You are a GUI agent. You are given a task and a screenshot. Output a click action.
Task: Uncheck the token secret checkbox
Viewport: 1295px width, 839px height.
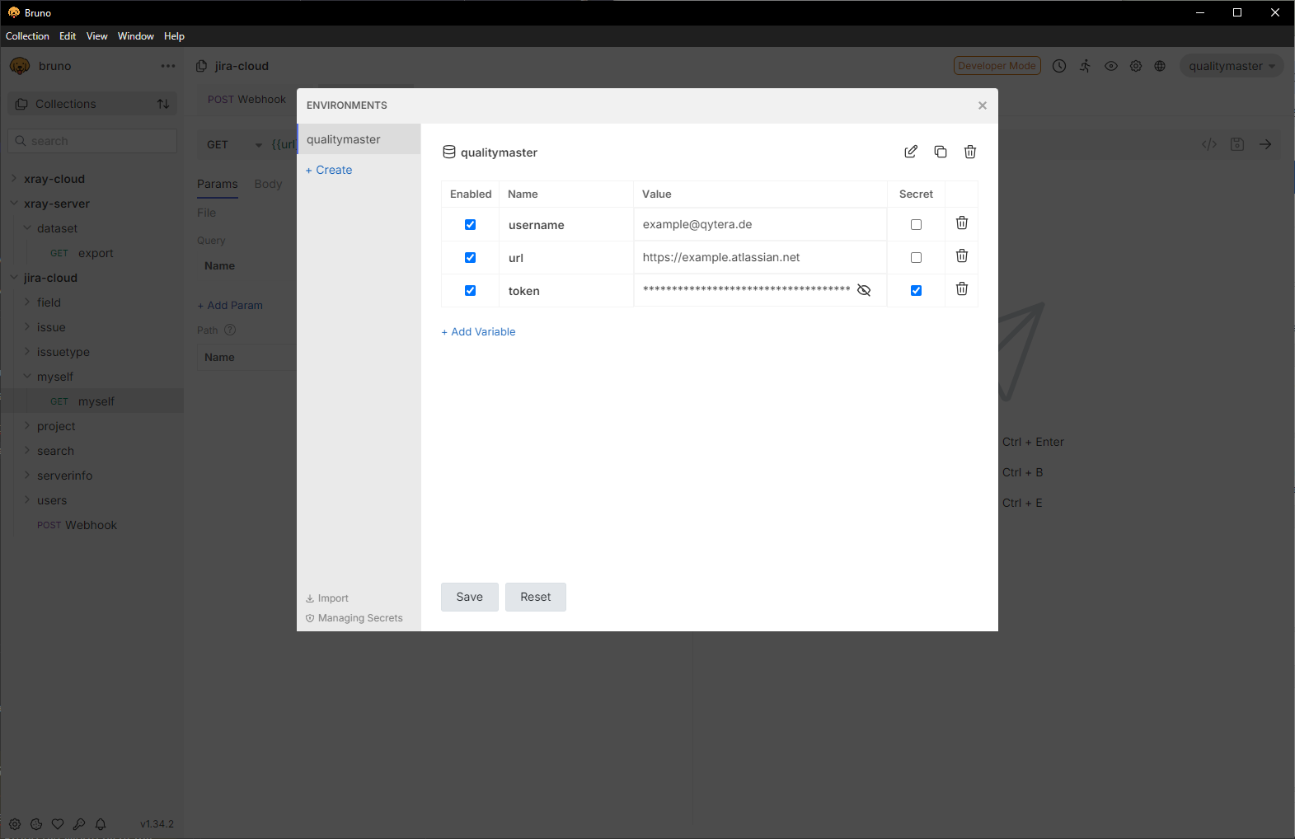coord(916,290)
